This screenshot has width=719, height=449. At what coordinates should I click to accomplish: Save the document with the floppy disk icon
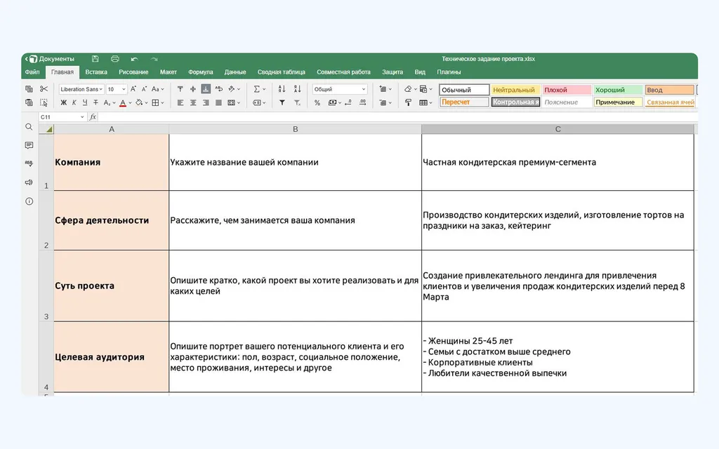click(95, 59)
